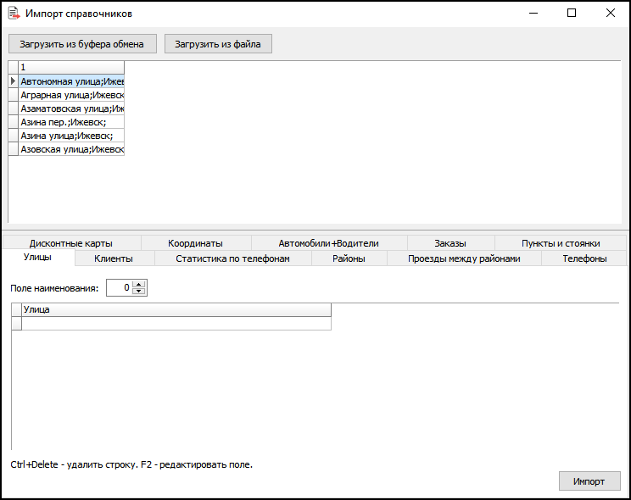The width and height of the screenshot is (631, 500).
Task: Select the "Аграрная улица;Ижевск" row
Action: pos(71,95)
